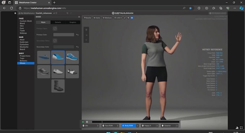
Task: Switch to the Details tab
Action: click(58, 22)
